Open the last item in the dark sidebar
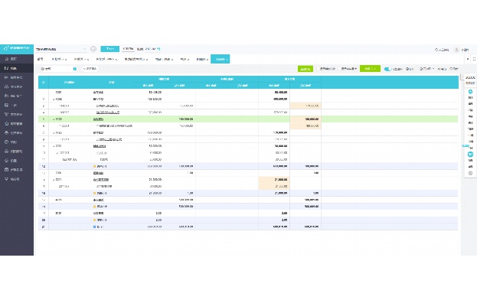477x300 pixels. (13, 179)
